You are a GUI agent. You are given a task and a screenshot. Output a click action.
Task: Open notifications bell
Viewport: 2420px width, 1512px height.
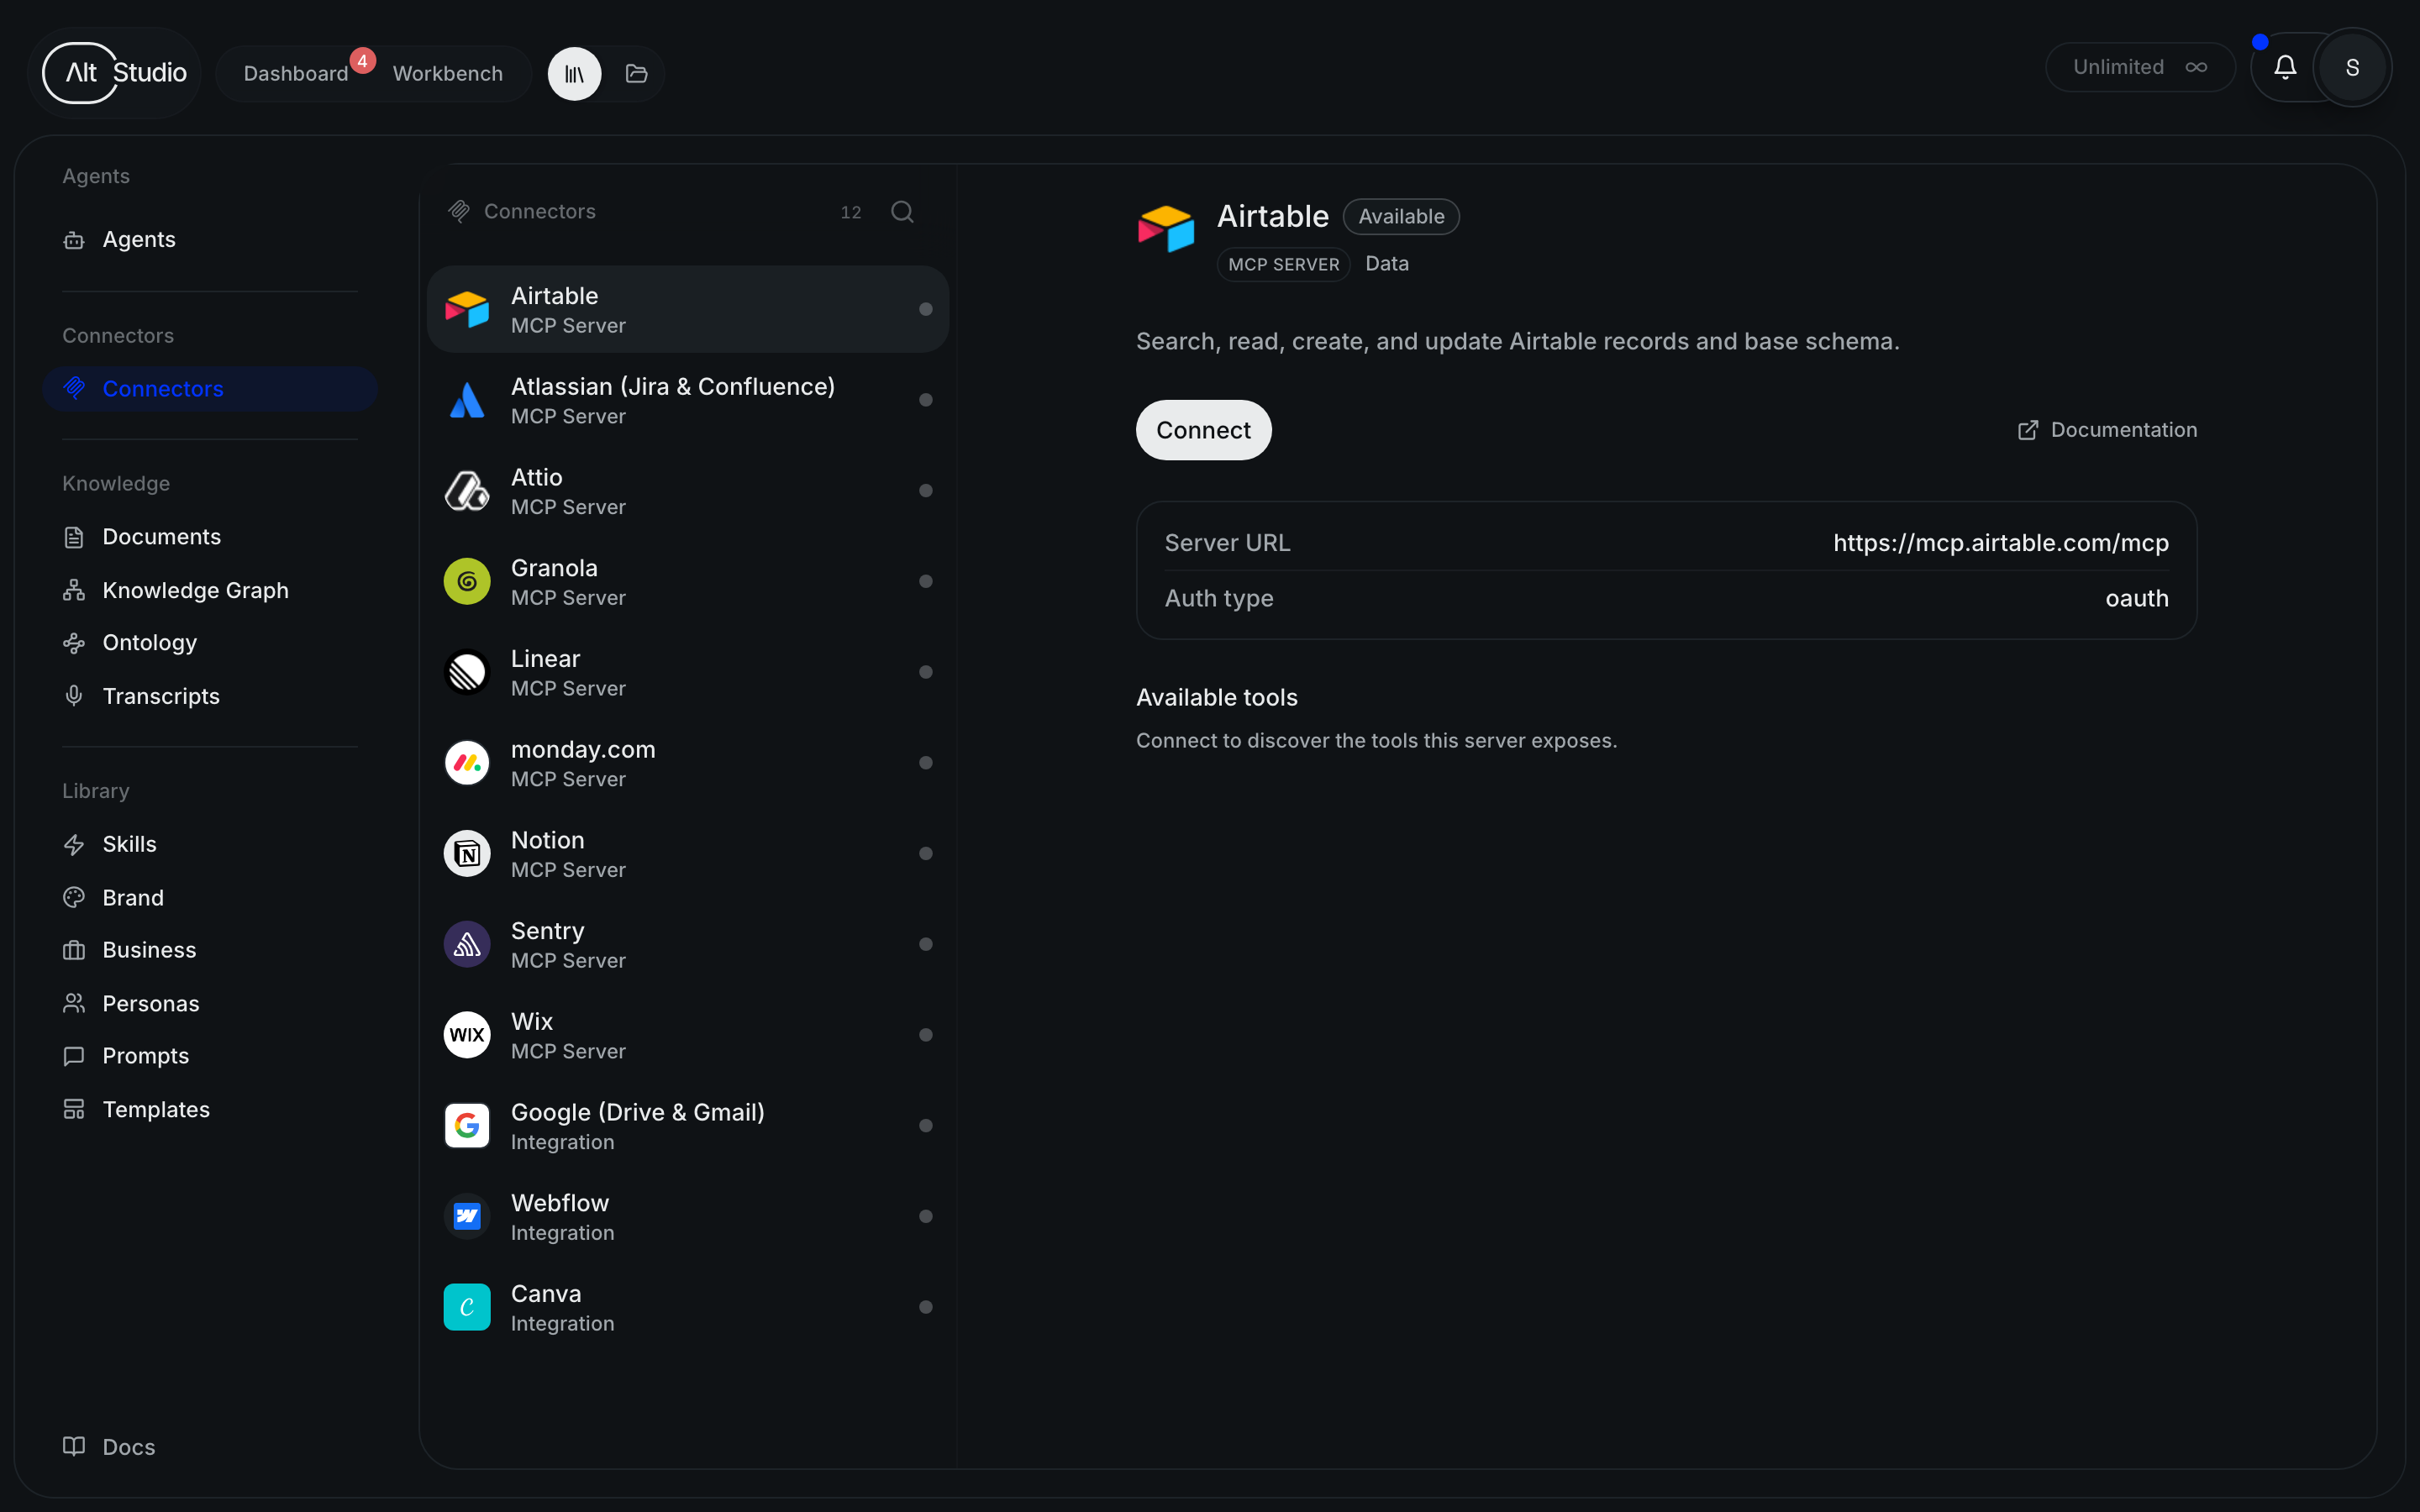pyautogui.click(x=2285, y=67)
